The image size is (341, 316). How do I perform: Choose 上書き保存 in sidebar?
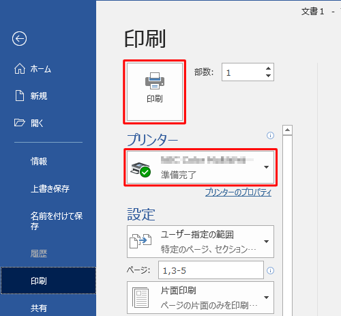point(50,188)
